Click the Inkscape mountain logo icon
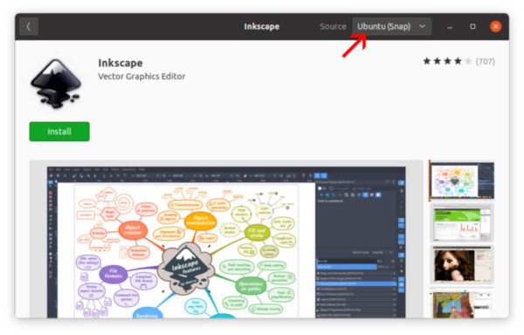The image size is (524, 335). [56, 84]
